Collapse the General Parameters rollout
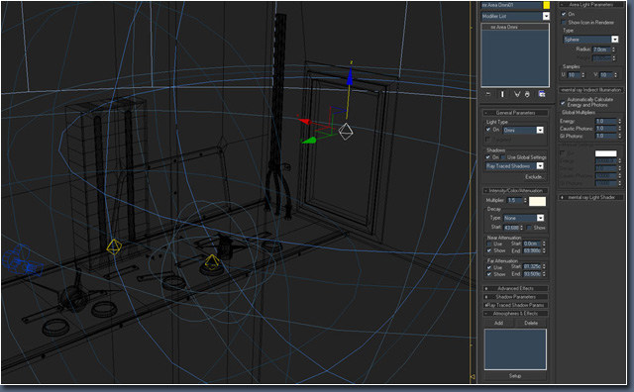Screen dimensions: 634x392 pyautogui.click(x=515, y=113)
